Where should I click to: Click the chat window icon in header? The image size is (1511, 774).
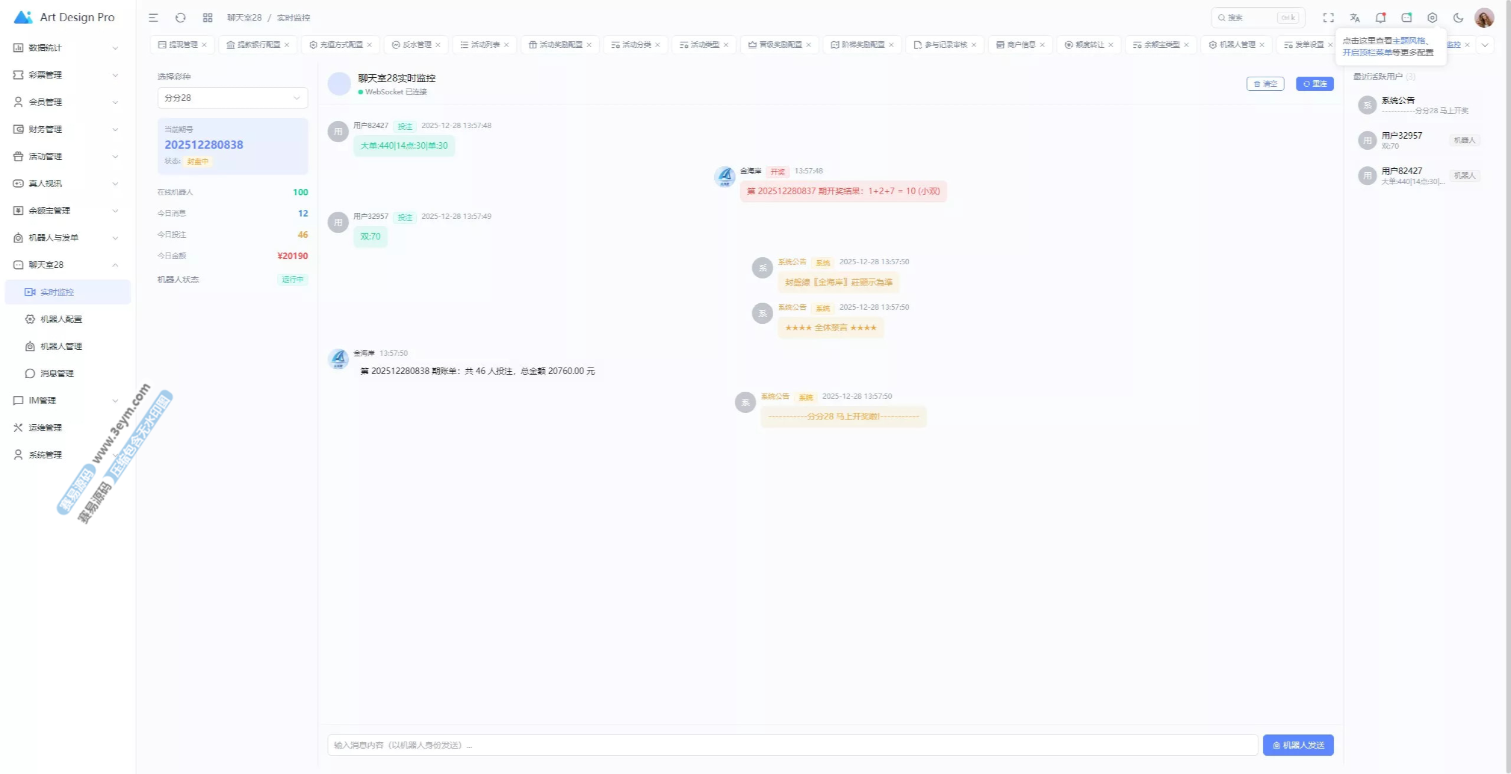point(1407,18)
